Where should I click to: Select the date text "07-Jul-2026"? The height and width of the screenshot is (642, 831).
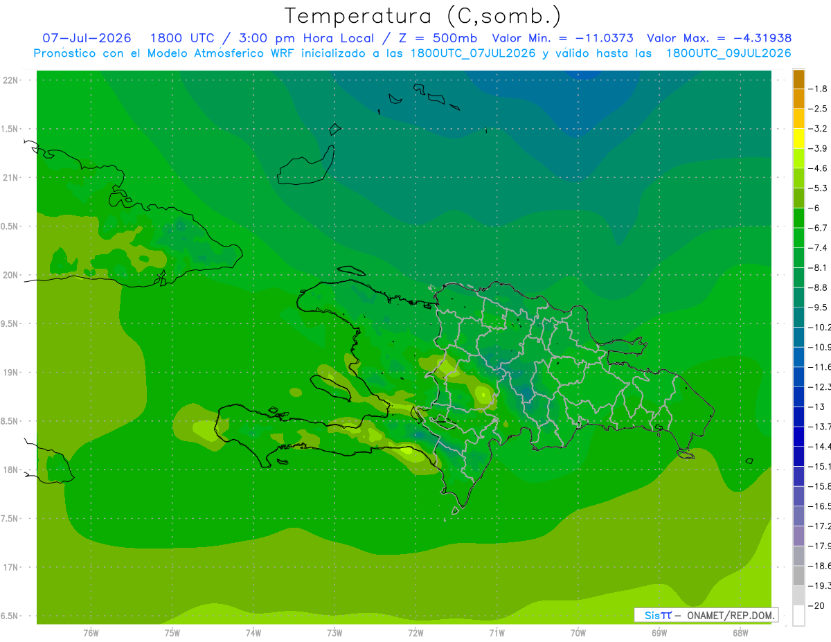[x=87, y=38]
